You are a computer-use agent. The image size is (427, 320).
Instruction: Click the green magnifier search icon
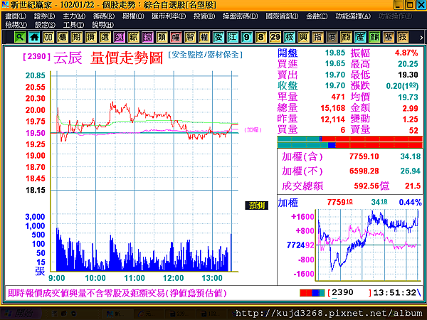(20, 37)
